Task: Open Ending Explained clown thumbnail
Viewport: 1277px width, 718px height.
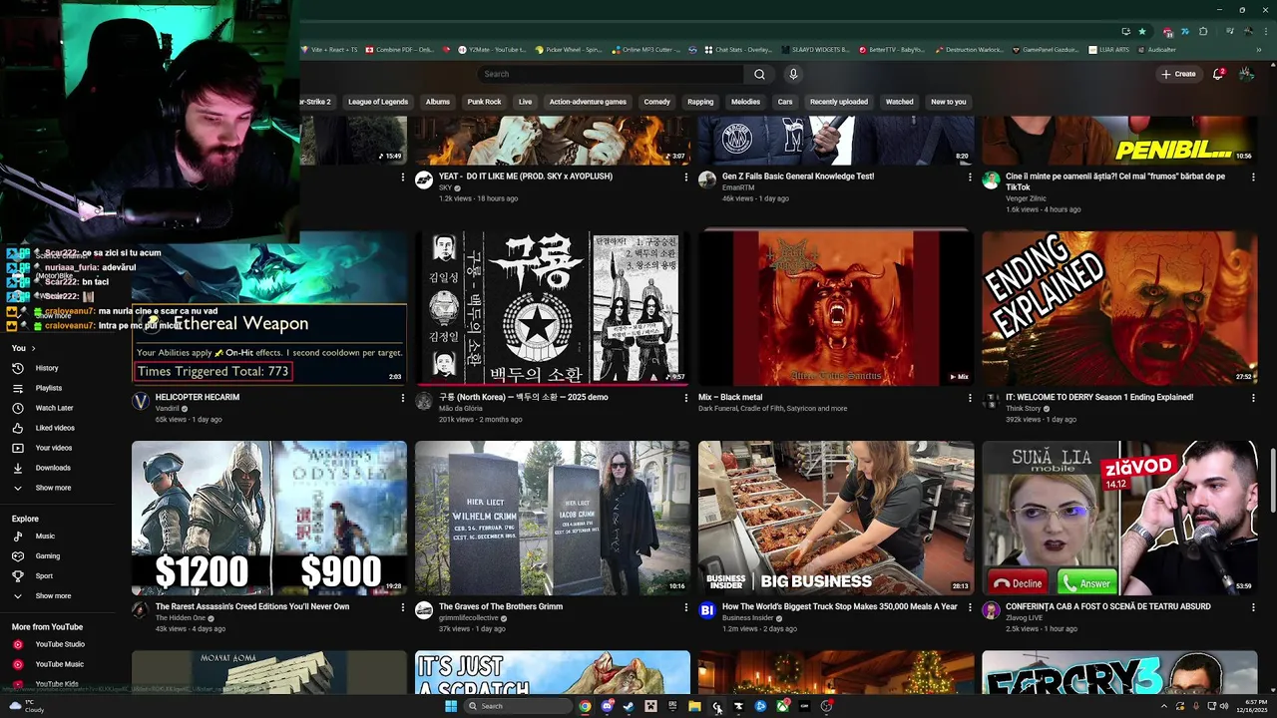Action: (x=1119, y=308)
